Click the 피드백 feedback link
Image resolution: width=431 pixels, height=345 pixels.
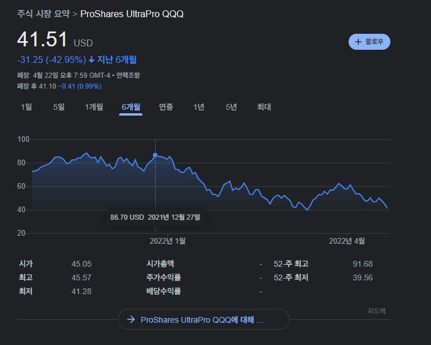click(377, 311)
